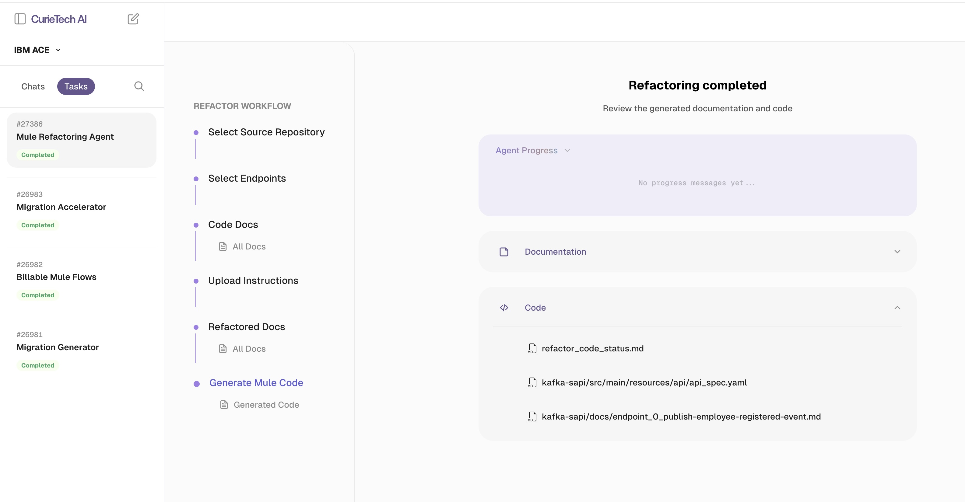Viewport: 965px width, 502px height.
Task: Toggle the sidebar panel icon
Action: point(20,19)
